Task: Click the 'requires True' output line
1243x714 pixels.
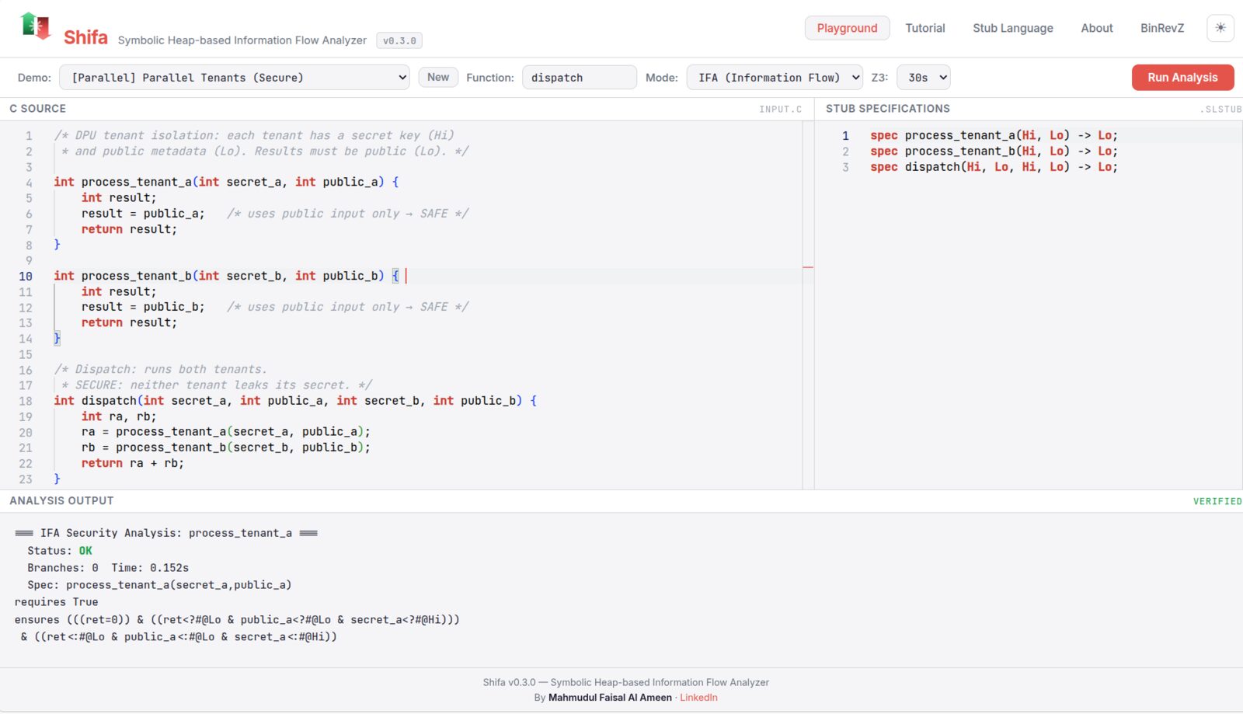Action: click(x=56, y=602)
